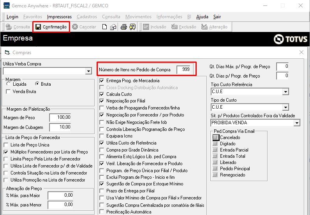Uncheck Entrega Prog. de Mercadoria
310x215 pixels.
102,81
